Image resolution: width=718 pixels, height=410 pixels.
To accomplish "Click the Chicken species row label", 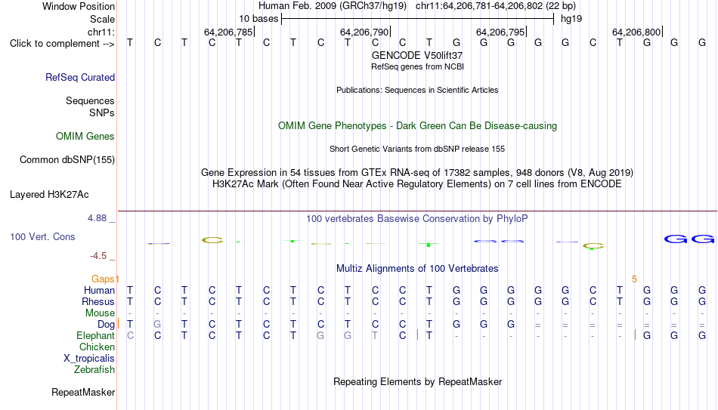I will click(x=97, y=347).
